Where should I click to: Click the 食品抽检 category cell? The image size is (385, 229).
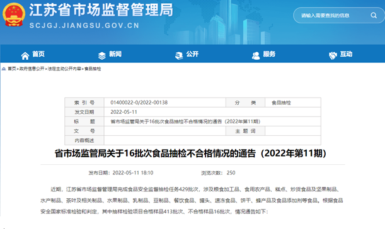point(293,103)
